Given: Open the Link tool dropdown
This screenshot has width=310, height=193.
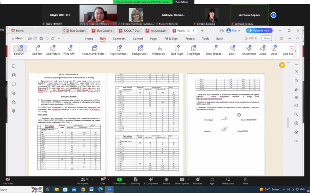Looking at the screenshot, I should click(x=232, y=51).
